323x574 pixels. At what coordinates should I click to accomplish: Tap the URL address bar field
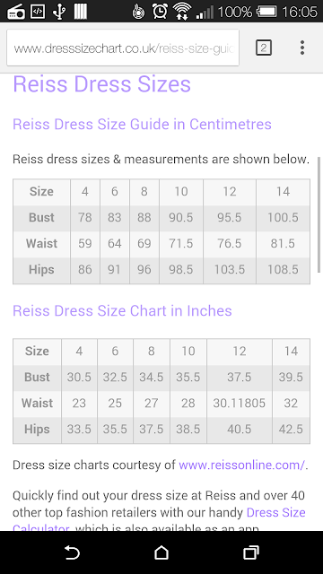[x=123, y=48]
